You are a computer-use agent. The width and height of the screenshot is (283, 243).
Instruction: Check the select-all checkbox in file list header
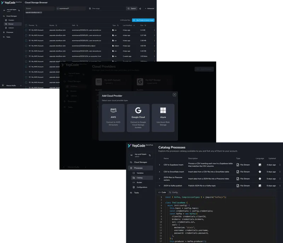(26, 25)
